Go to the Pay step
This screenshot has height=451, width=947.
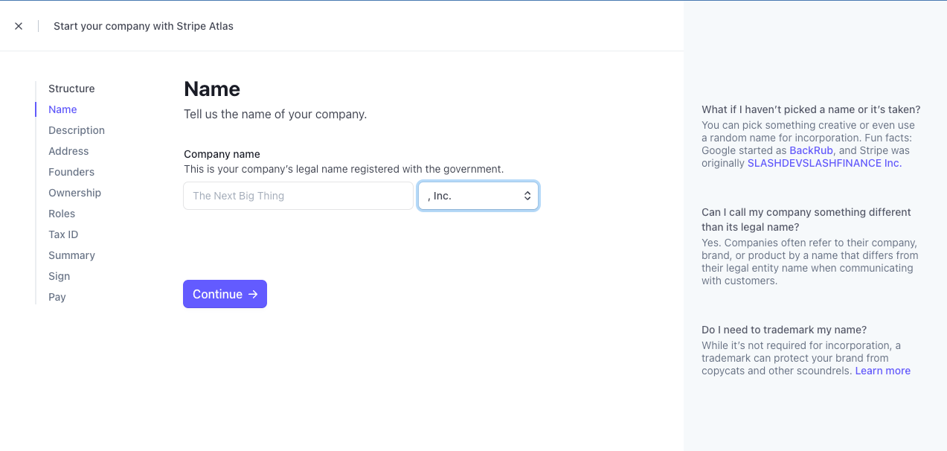(x=57, y=297)
